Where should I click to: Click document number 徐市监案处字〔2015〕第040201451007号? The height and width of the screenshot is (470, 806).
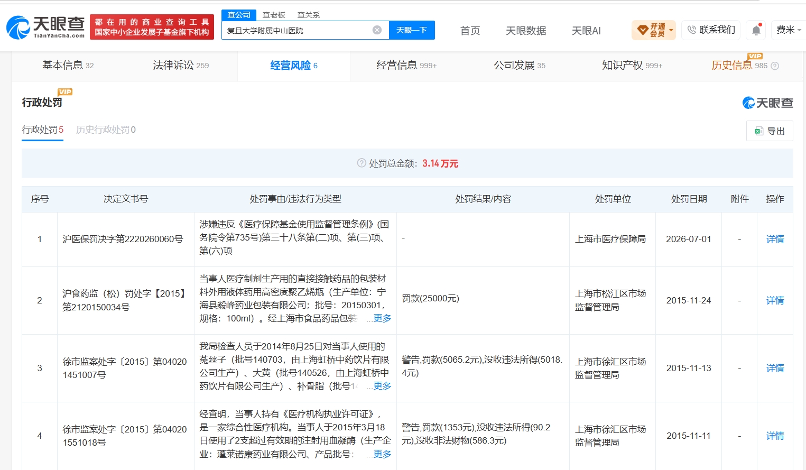125,368
